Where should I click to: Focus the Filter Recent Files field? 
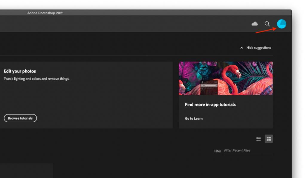248,151
